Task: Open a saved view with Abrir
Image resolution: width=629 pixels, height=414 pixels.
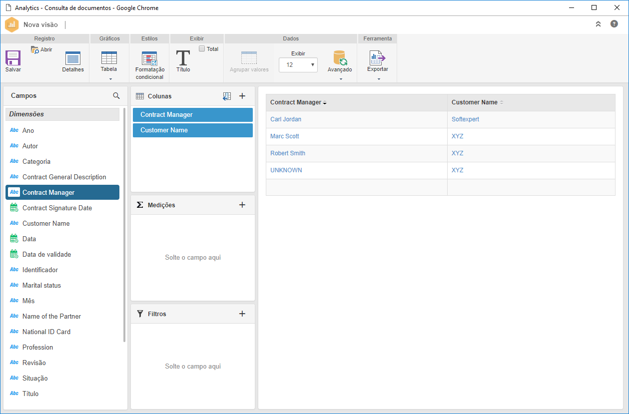Action: (x=41, y=49)
